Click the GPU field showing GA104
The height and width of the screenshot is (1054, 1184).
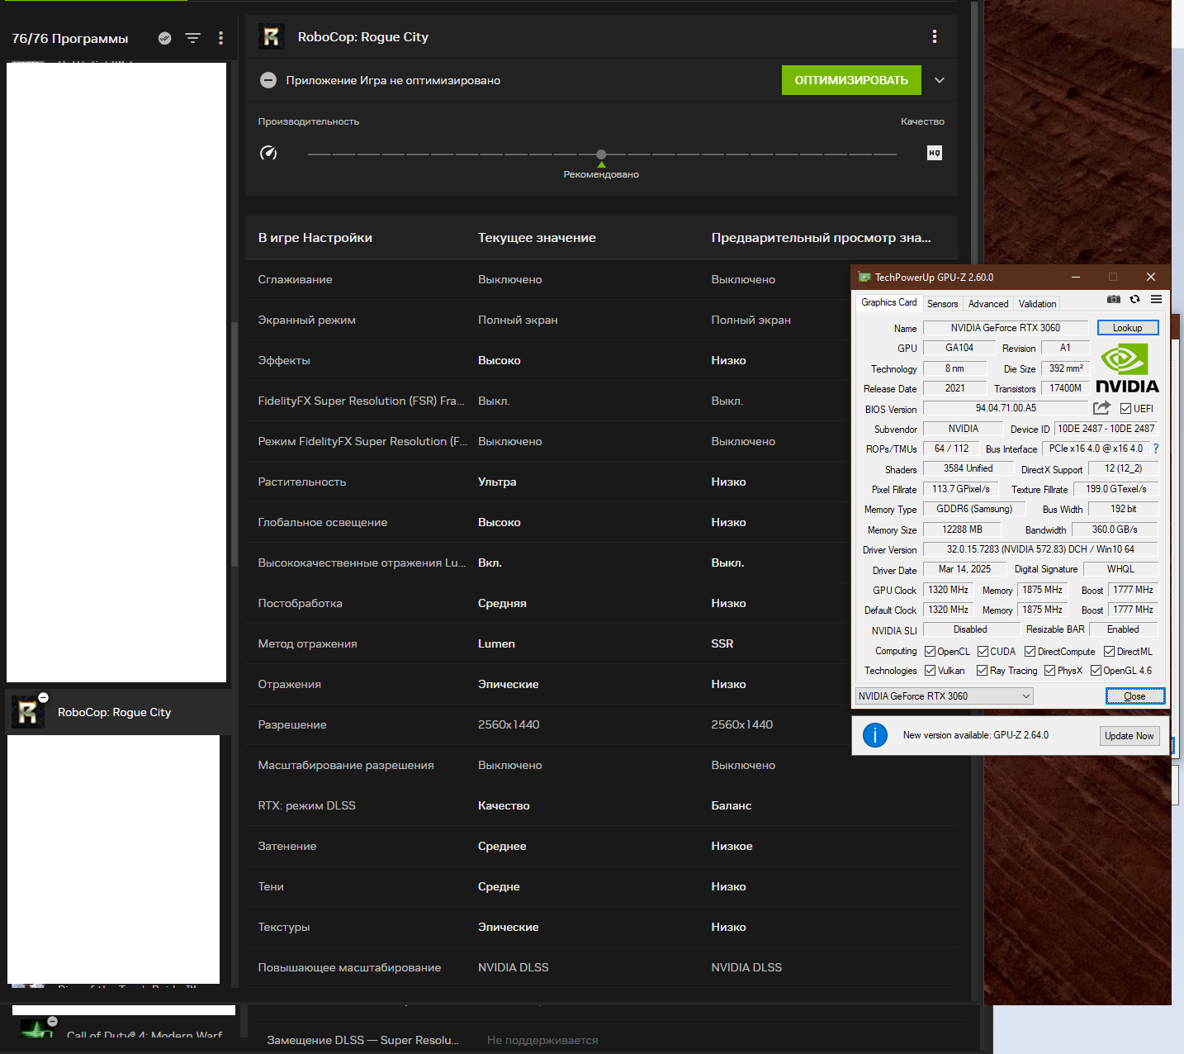point(959,348)
